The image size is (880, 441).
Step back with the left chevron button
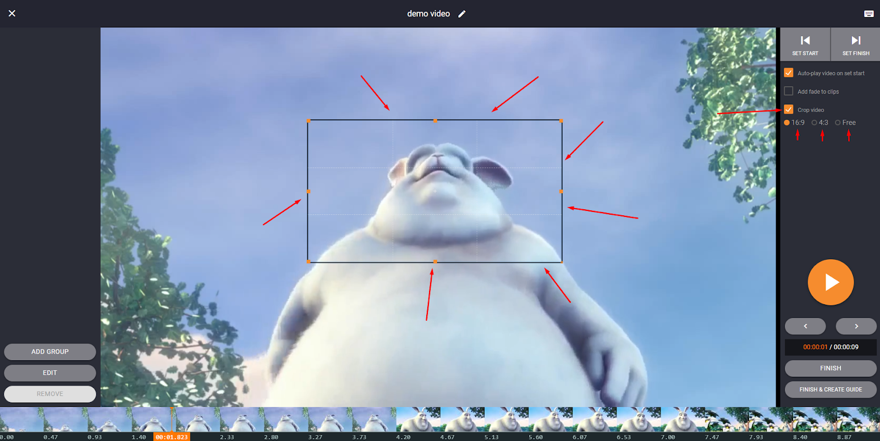[805, 326]
